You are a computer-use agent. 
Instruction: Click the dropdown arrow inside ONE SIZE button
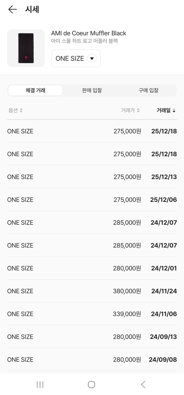tap(92, 58)
